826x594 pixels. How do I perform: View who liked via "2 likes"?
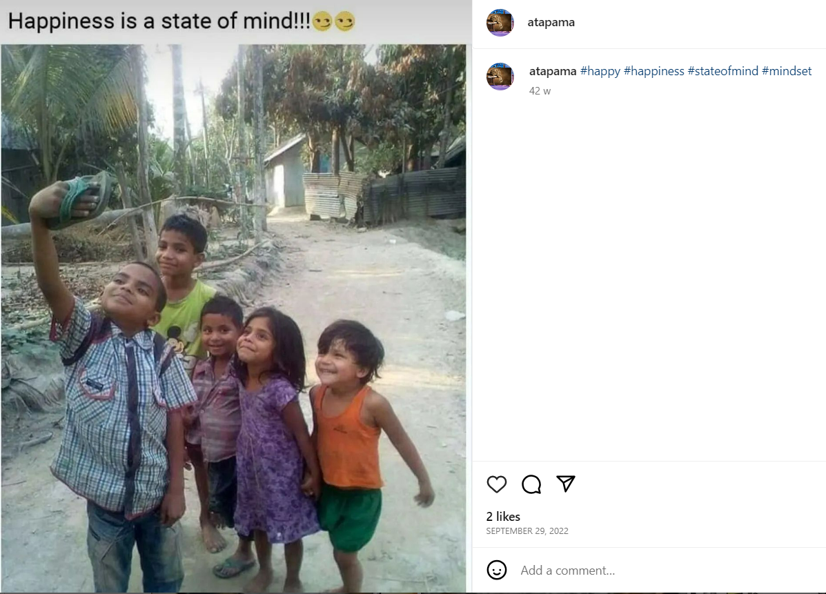[x=503, y=516]
